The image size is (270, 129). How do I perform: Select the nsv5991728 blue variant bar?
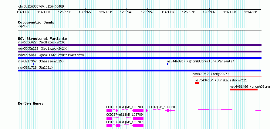140,71
